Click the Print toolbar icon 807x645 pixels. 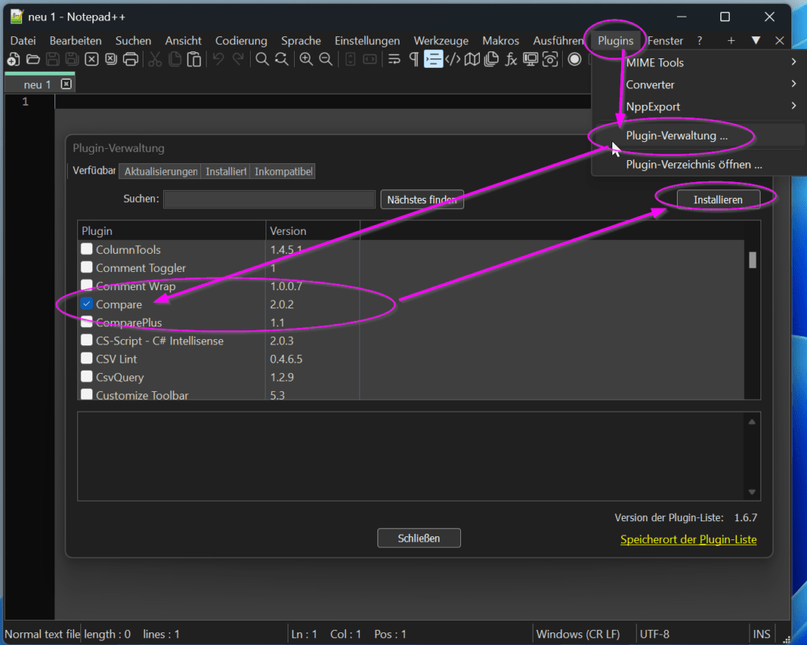click(x=131, y=59)
